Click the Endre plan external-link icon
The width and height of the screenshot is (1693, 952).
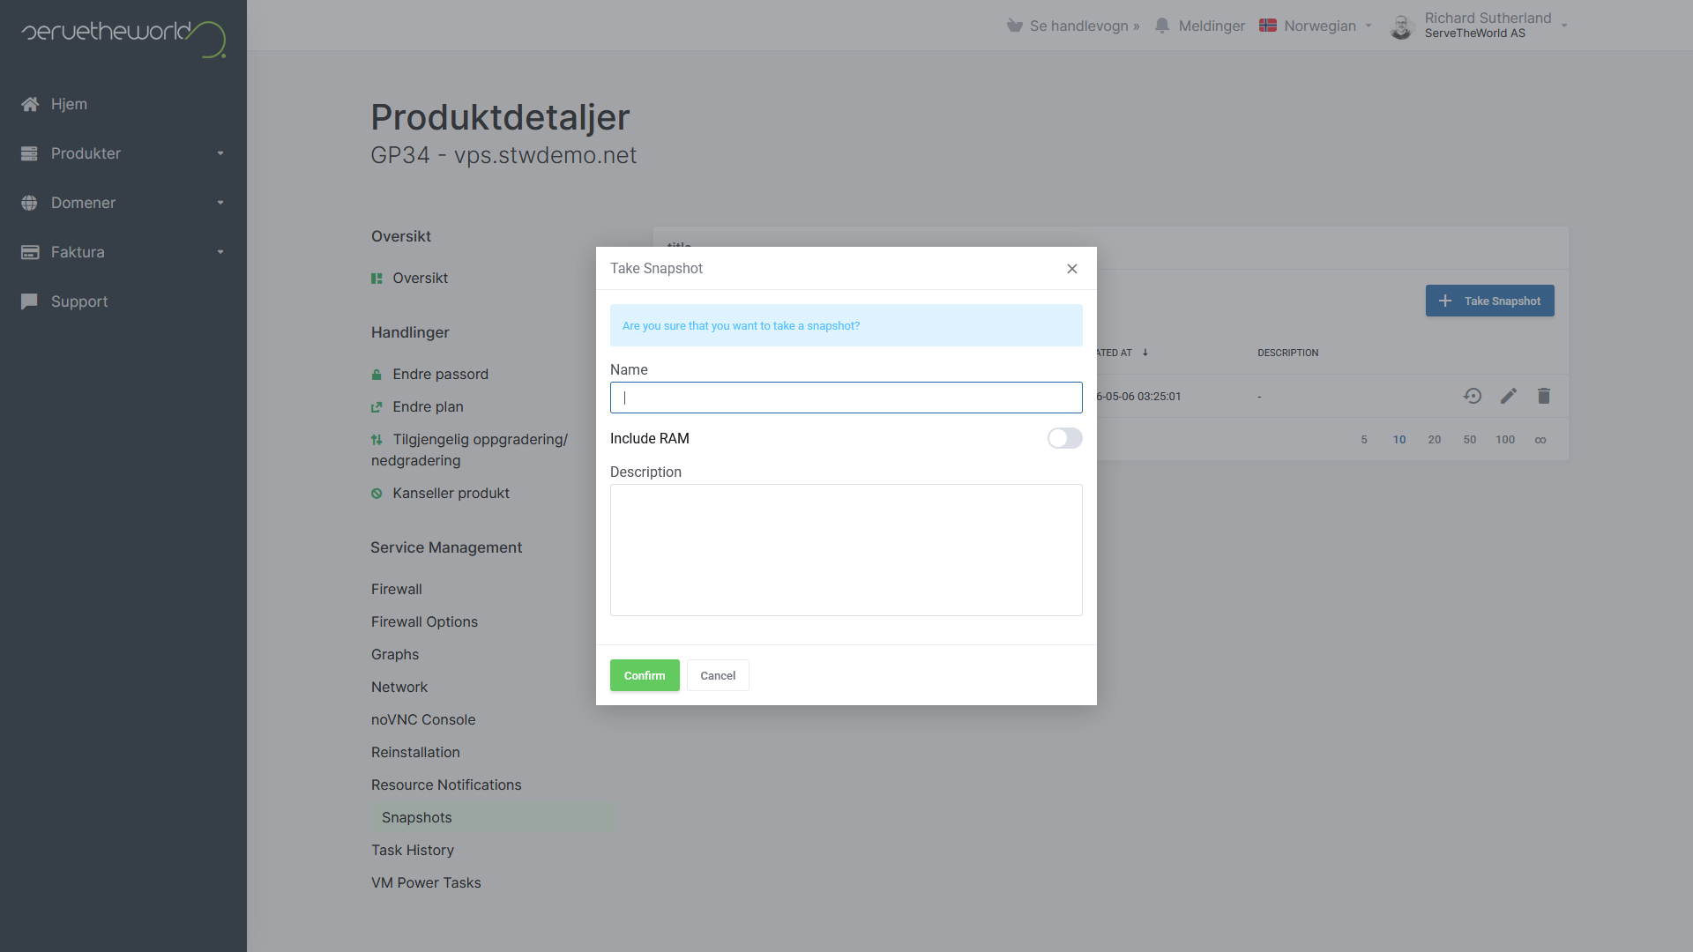(377, 407)
